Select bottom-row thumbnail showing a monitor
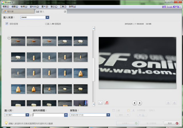Image resolution: width=183 pixels, height=128 pixels. (x=81, y=103)
